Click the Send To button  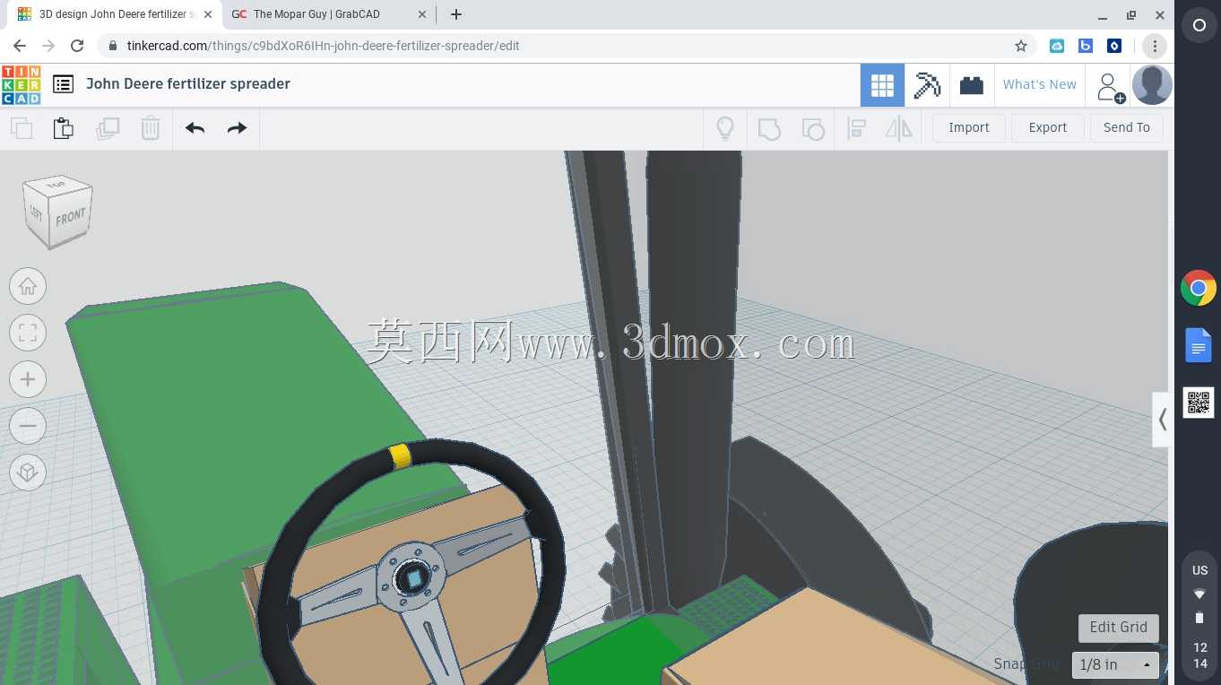[x=1127, y=128]
